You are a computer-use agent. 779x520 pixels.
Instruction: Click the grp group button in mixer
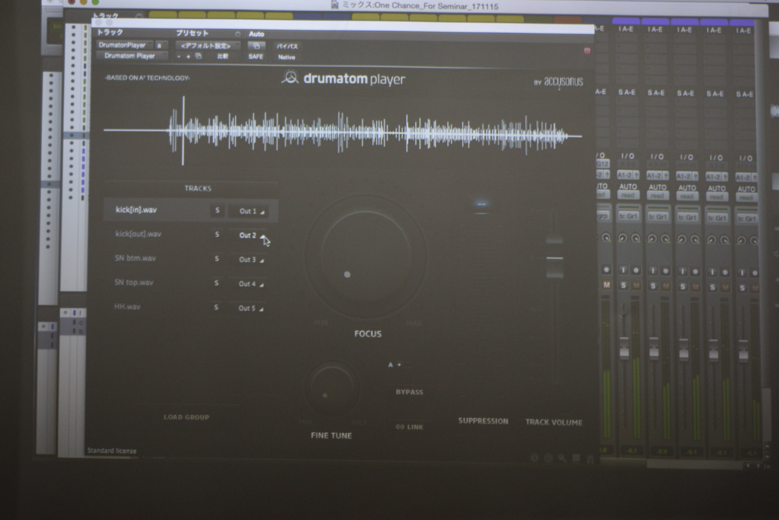coord(603,216)
